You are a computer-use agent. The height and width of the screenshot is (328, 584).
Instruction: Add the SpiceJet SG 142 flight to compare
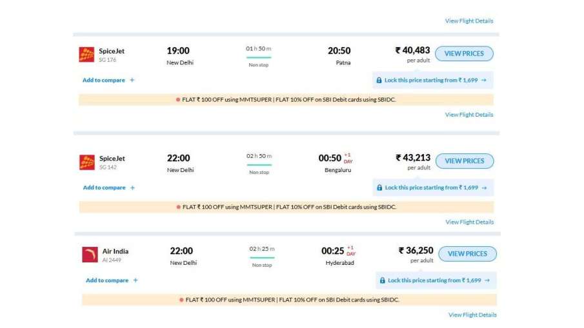109,188
